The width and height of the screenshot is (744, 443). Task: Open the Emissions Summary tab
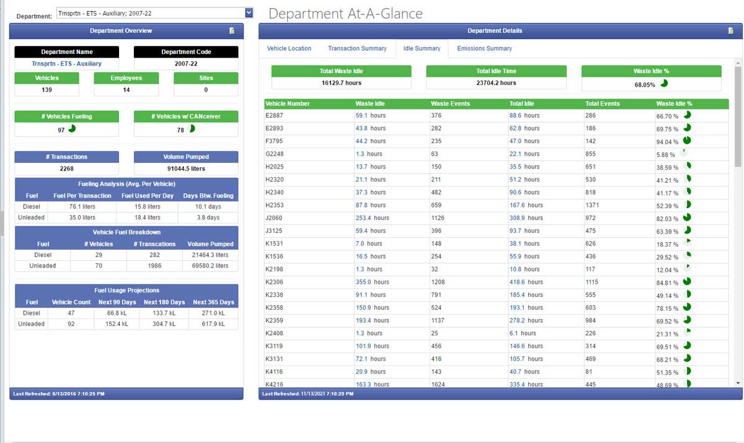click(x=484, y=48)
